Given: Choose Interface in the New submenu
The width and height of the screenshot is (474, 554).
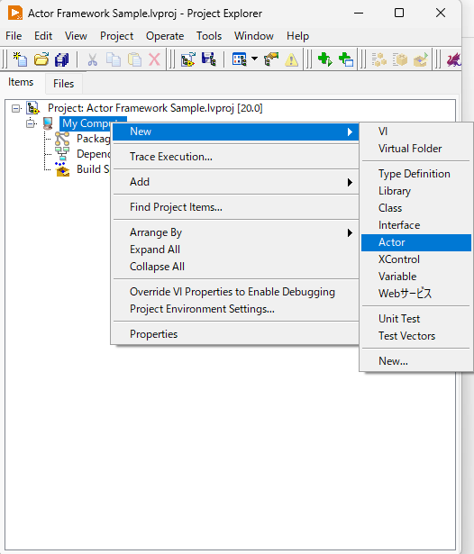Looking at the screenshot, I should [x=416, y=225].
